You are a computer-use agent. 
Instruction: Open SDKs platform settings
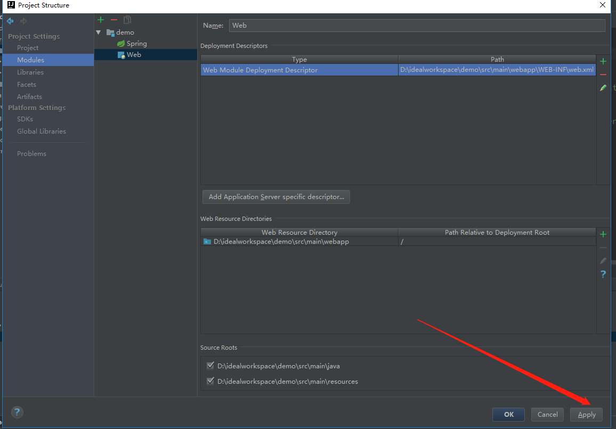[25, 119]
